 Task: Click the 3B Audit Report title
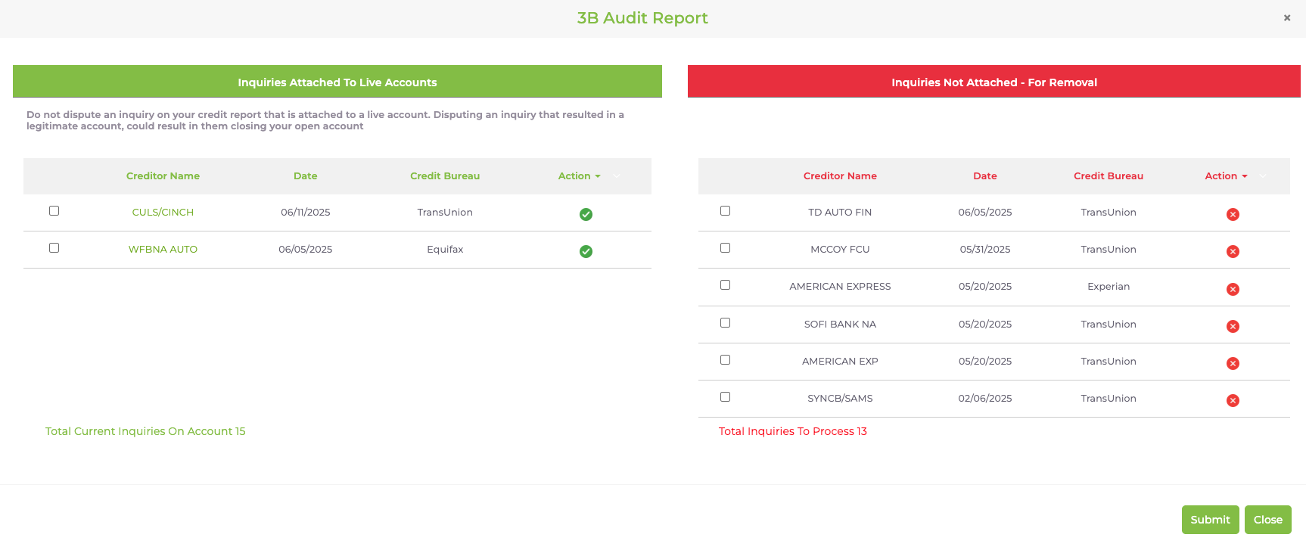point(642,18)
